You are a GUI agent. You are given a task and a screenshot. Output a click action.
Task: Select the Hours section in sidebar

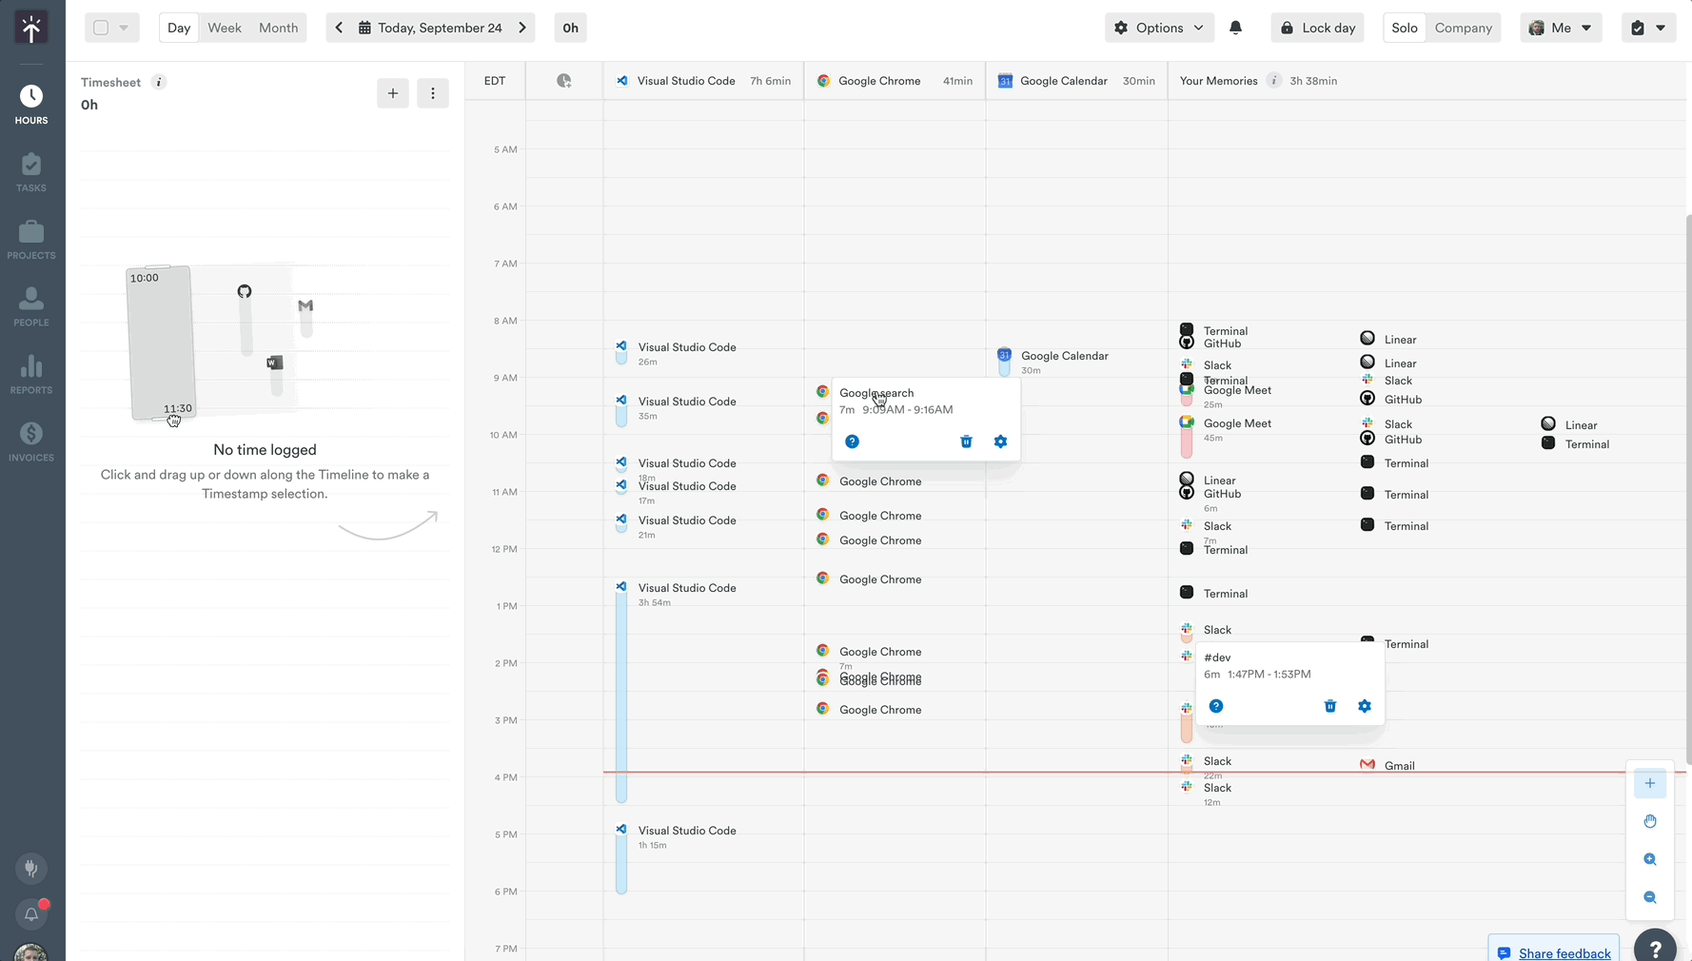[31, 102]
